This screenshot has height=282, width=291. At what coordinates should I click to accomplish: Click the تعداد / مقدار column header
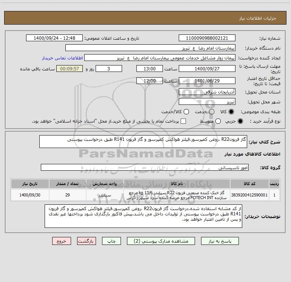click(67, 184)
